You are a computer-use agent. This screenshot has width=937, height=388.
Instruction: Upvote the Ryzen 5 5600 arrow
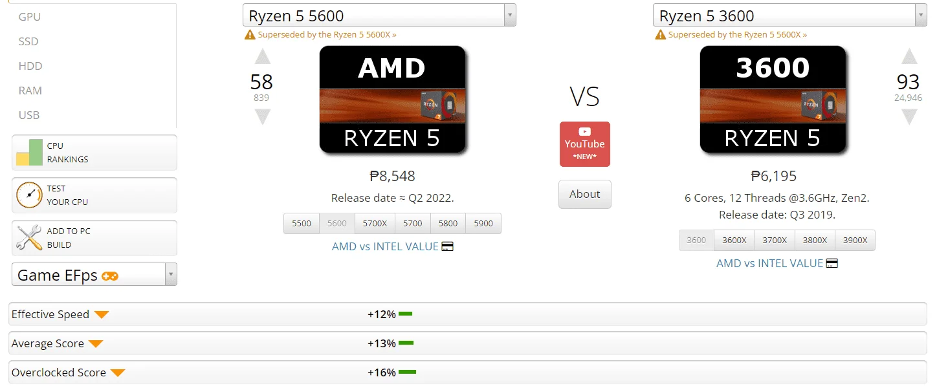[262, 57]
